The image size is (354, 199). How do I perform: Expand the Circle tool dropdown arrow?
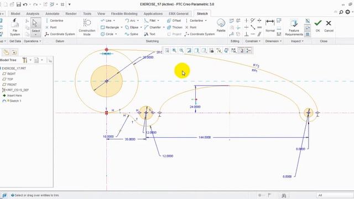116,34
